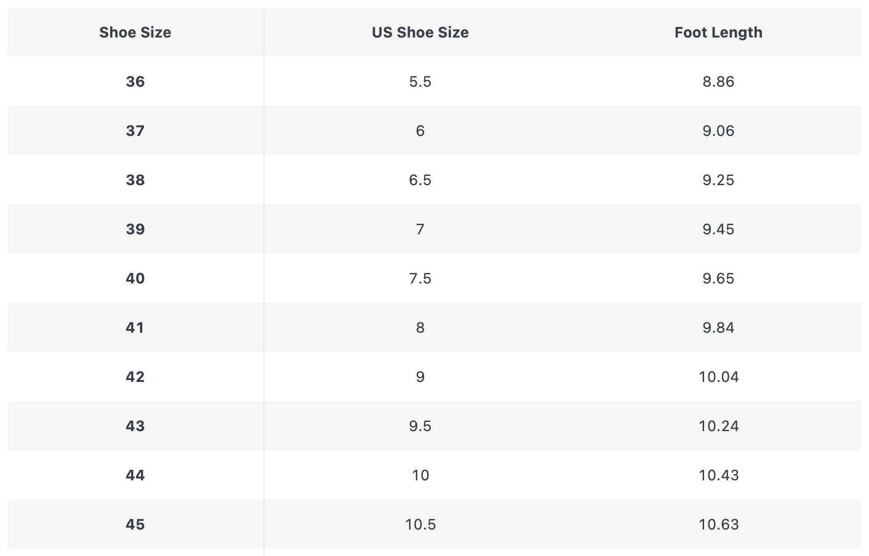Select shoe size 36 cell

[135, 82]
